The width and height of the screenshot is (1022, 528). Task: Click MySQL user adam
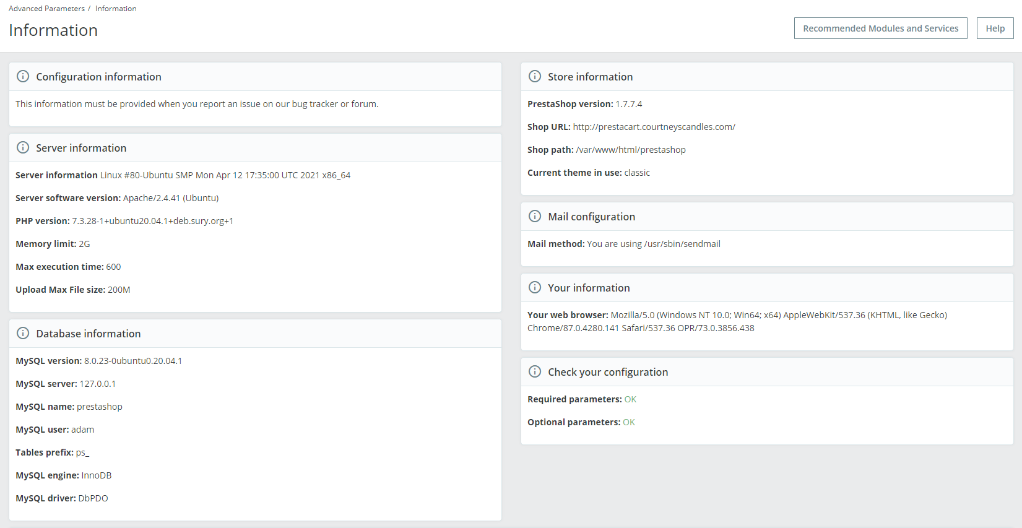coord(82,430)
